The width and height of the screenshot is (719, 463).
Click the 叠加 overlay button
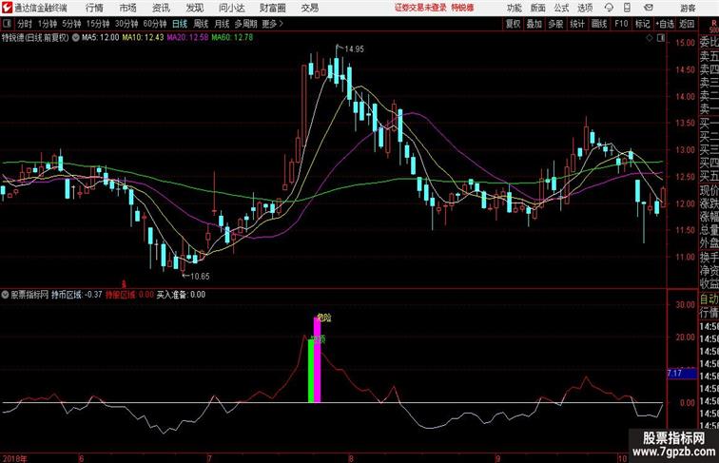pos(534,24)
